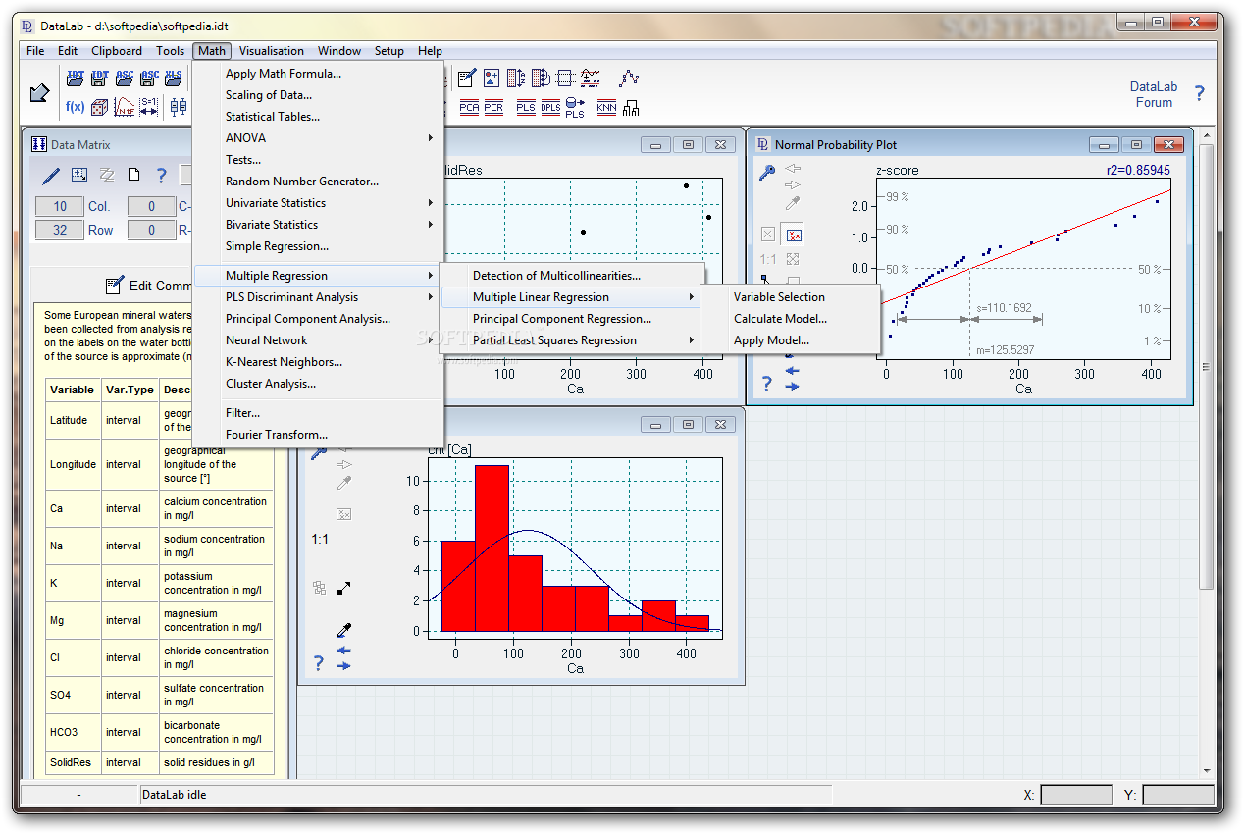The width and height of the screenshot is (1244, 834).
Task: Click the 1:1 scale button in histogram window
Action: (320, 539)
